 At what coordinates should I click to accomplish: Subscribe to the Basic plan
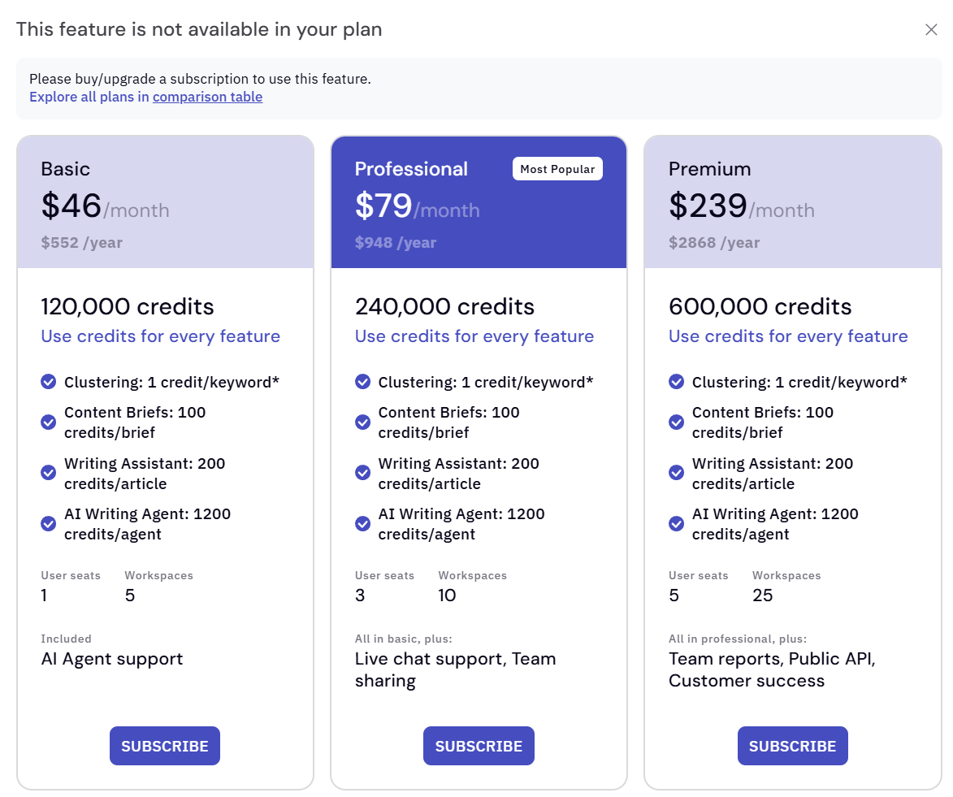pyautogui.click(x=165, y=746)
